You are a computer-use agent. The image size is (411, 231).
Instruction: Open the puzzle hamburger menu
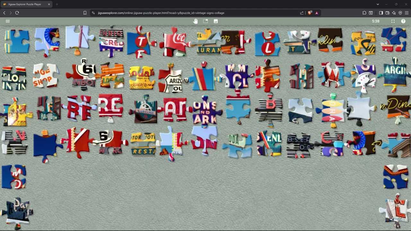point(8,21)
